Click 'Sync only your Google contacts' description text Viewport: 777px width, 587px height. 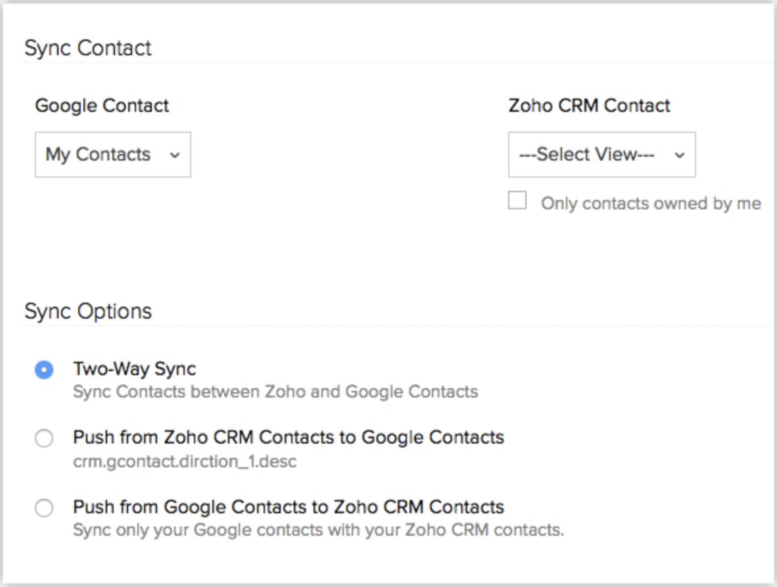tap(318, 530)
